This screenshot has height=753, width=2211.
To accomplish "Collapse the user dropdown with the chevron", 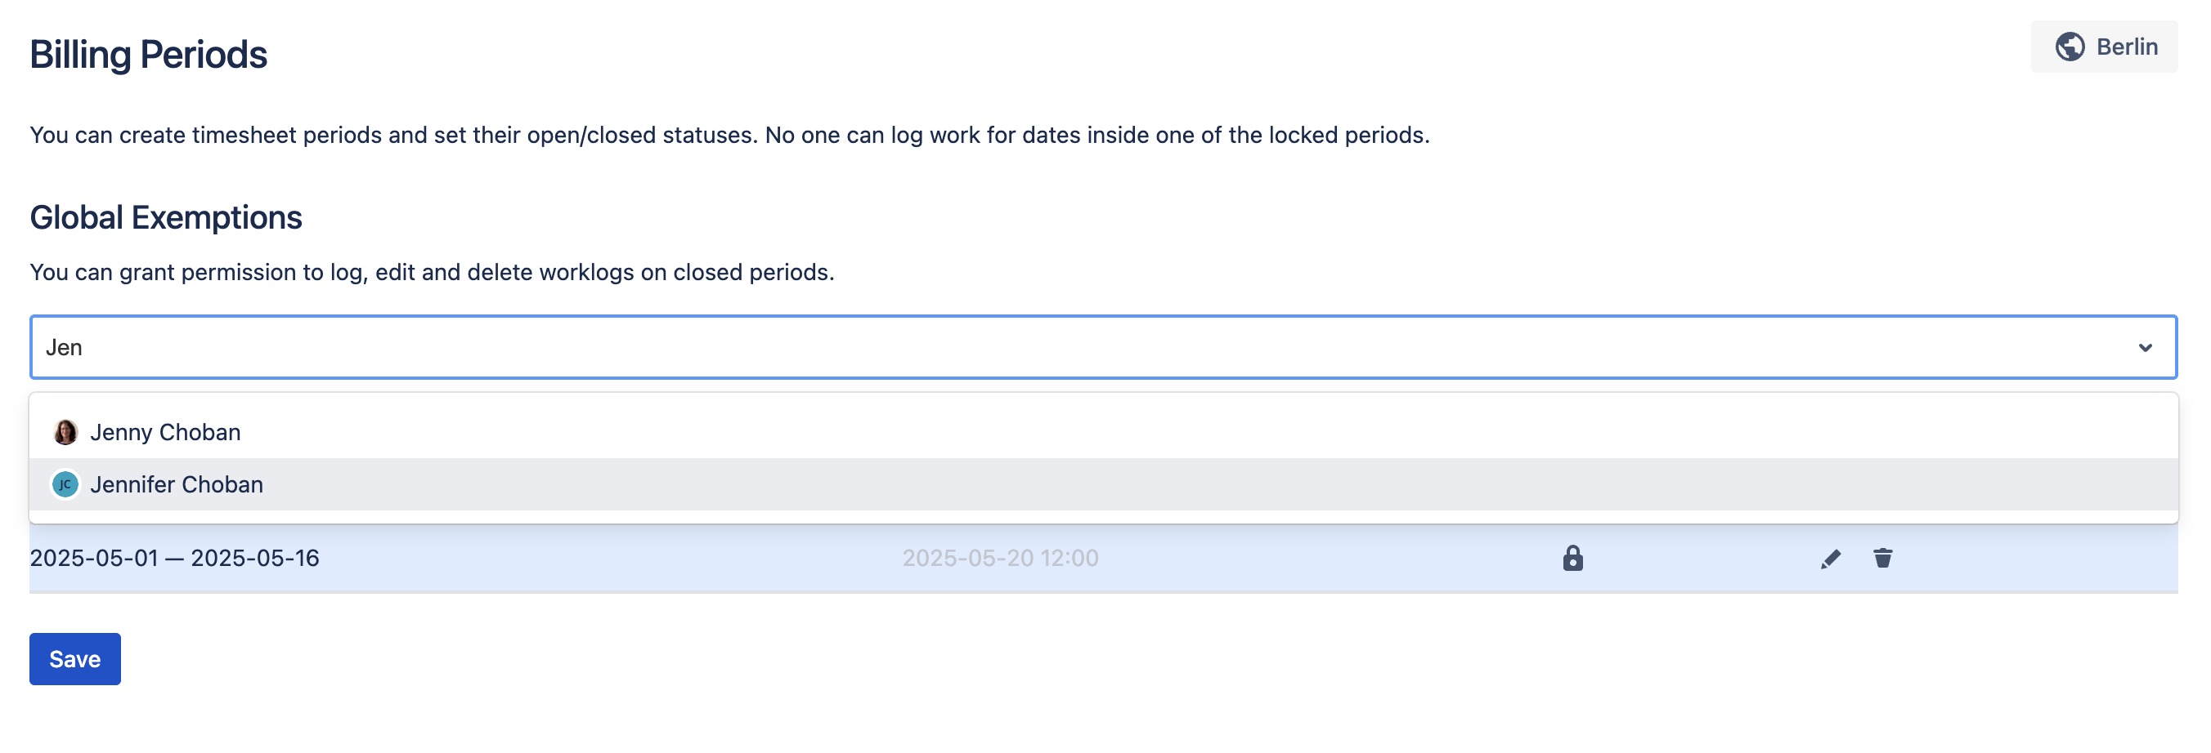I will 2144,347.
